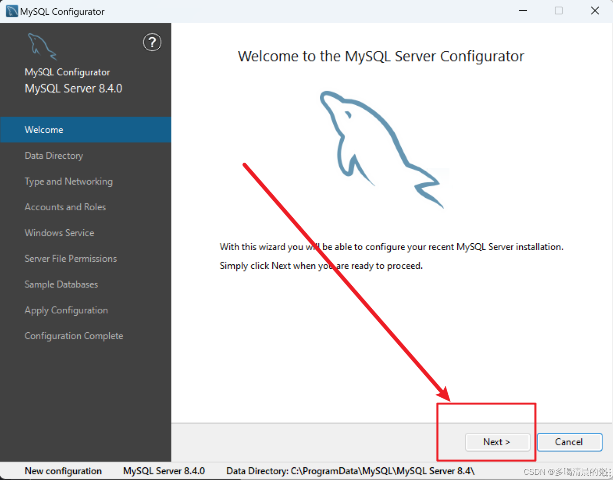Click the Next > button
Screen dimensions: 613x480
(x=498, y=442)
